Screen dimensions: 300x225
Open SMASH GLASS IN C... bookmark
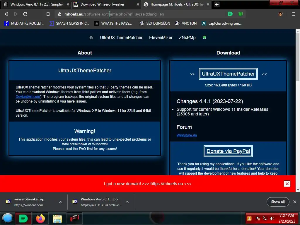(x=69, y=23)
